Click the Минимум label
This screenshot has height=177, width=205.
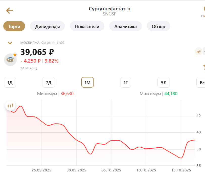point(47,94)
